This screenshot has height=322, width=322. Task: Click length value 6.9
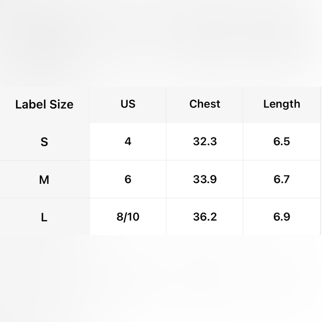tap(282, 217)
